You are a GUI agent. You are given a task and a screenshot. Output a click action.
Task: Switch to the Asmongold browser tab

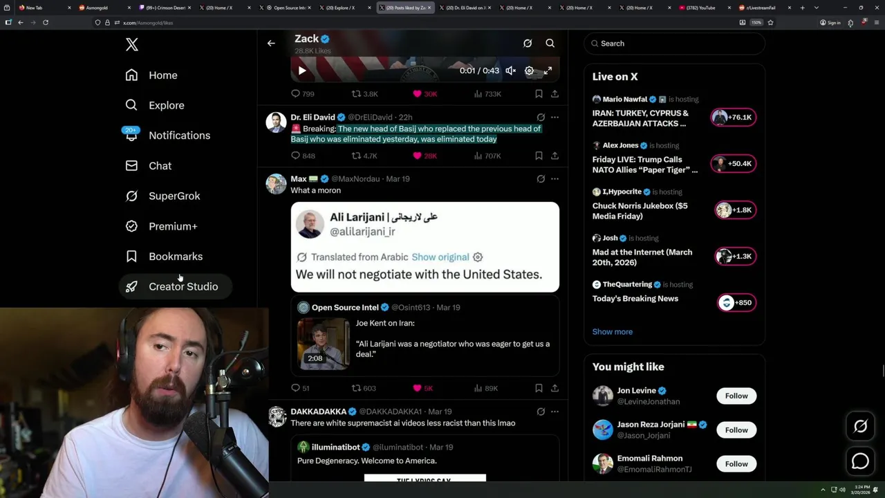pos(103,8)
